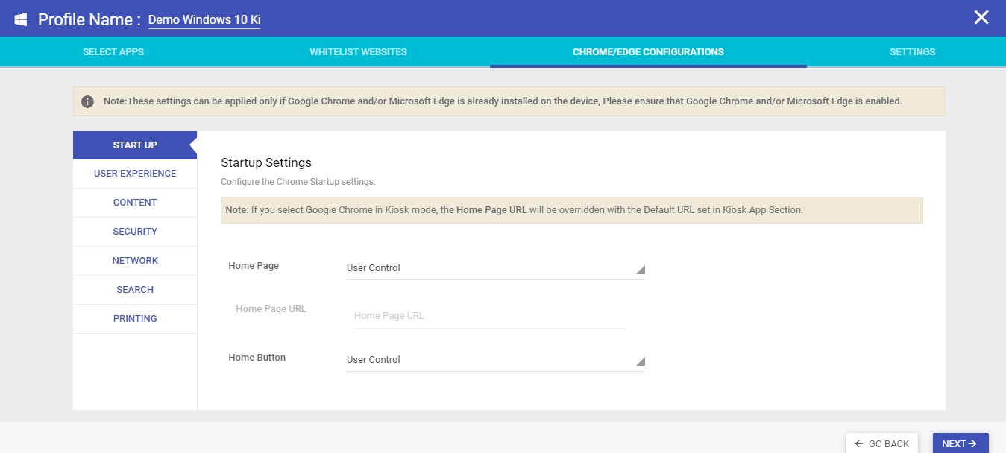Expand the Home Page dropdown

(x=496, y=268)
